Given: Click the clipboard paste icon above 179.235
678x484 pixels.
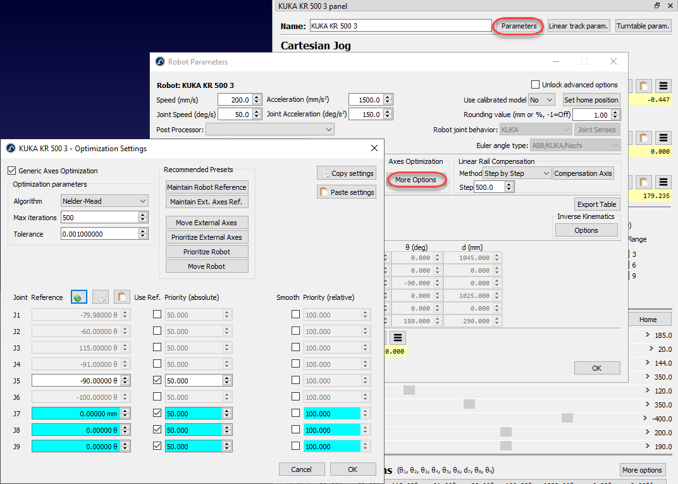Looking at the screenshot, I should coord(644,182).
